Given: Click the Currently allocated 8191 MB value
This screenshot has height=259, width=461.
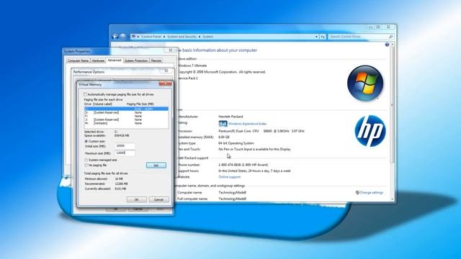Looking at the screenshot, I should tap(120, 188).
